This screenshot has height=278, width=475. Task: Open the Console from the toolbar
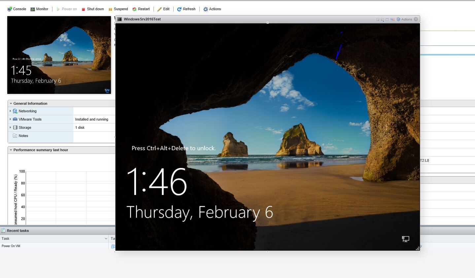(17, 9)
